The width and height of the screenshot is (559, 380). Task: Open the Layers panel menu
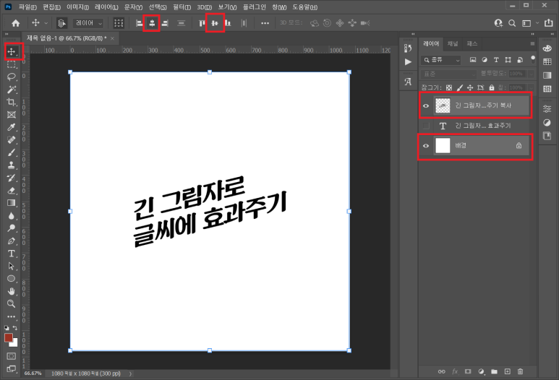[532, 44]
